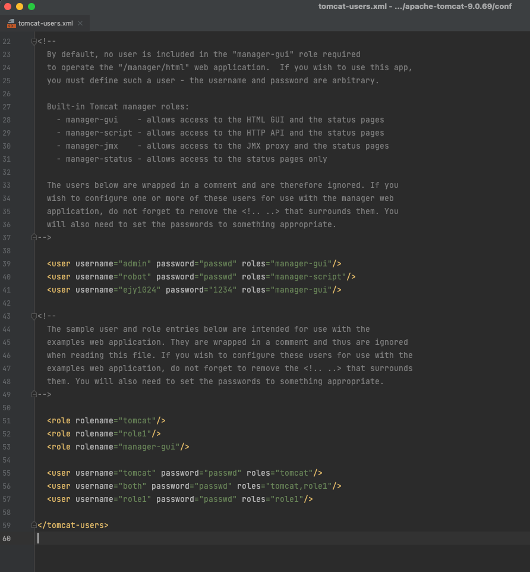The image size is (530, 572).
Task: Place cursor on username "admin" value
Action: click(135, 264)
